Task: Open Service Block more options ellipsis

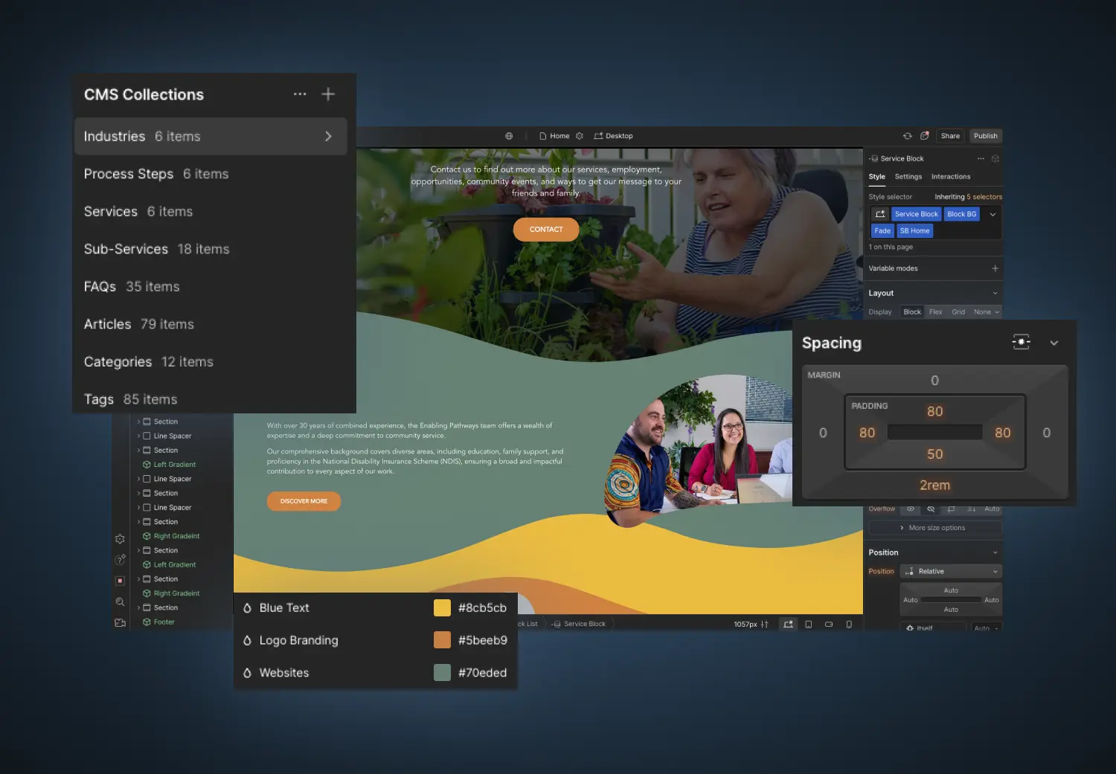Action: click(x=981, y=158)
